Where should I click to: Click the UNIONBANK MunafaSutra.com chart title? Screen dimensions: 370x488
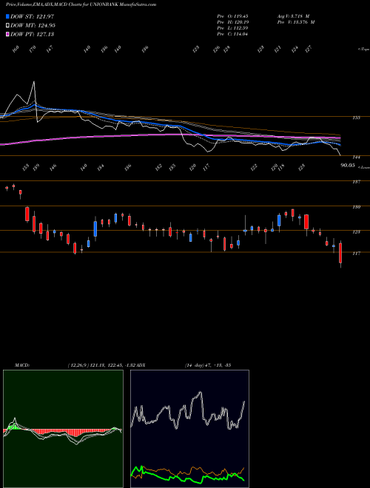click(x=81, y=4)
